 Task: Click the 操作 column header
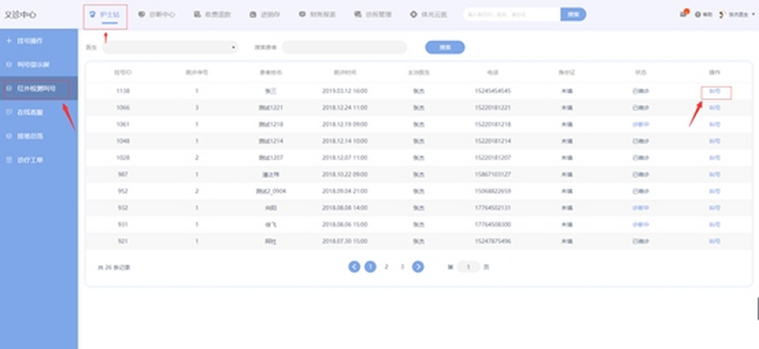pos(715,72)
